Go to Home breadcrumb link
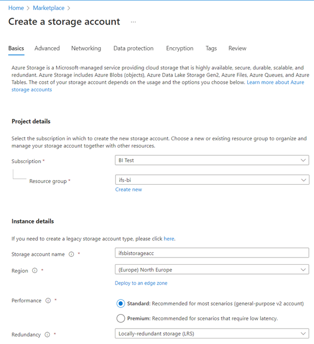314x344 pixels. [x=16, y=8]
